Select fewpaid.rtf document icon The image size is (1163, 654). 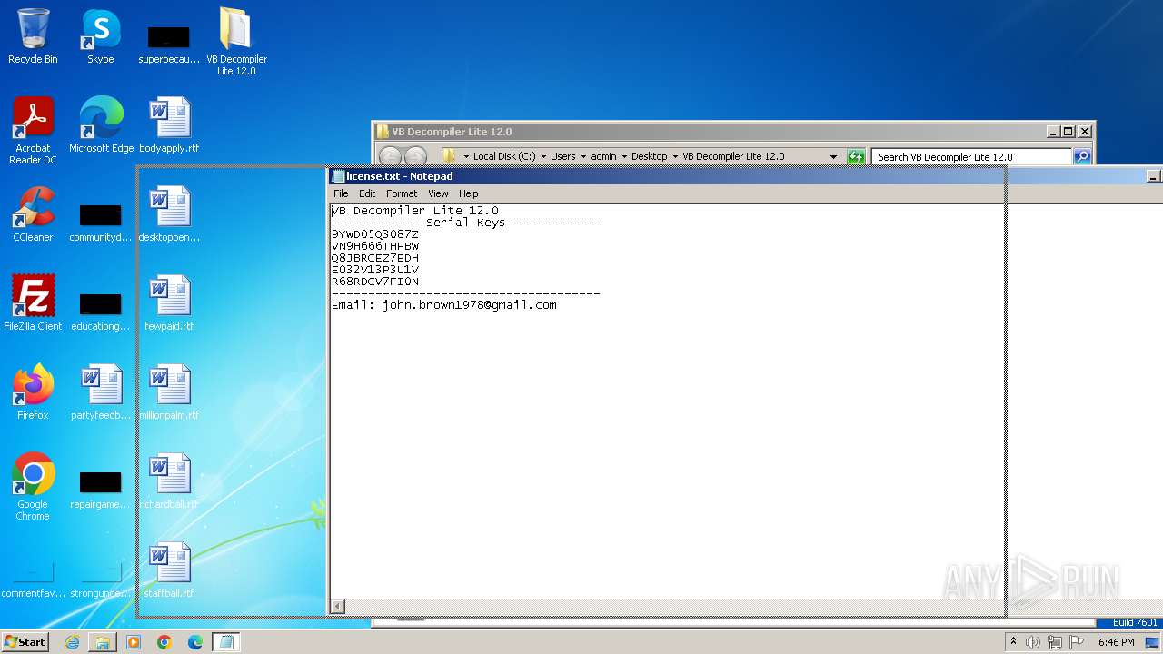(x=169, y=303)
